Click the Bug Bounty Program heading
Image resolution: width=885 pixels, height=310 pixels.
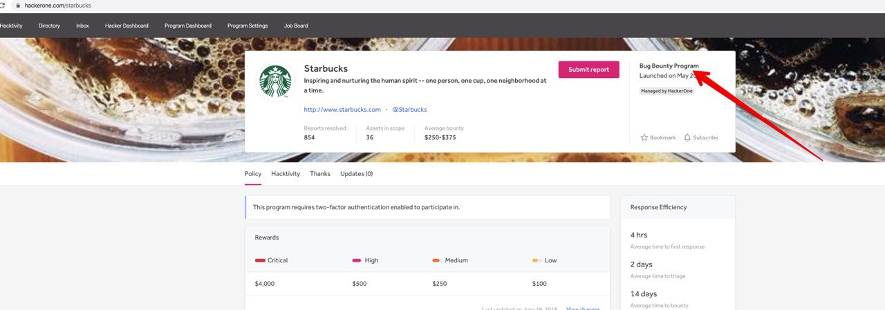[x=669, y=66]
